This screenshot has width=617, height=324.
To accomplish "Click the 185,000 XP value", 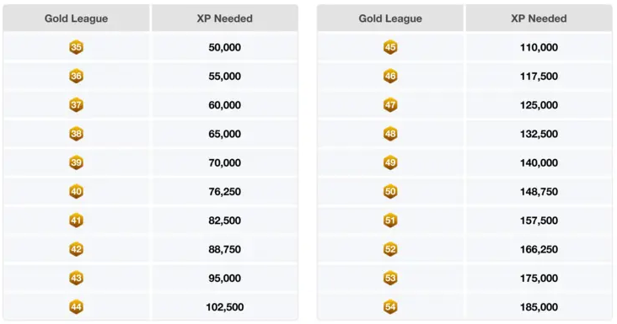I will click(x=539, y=306).
